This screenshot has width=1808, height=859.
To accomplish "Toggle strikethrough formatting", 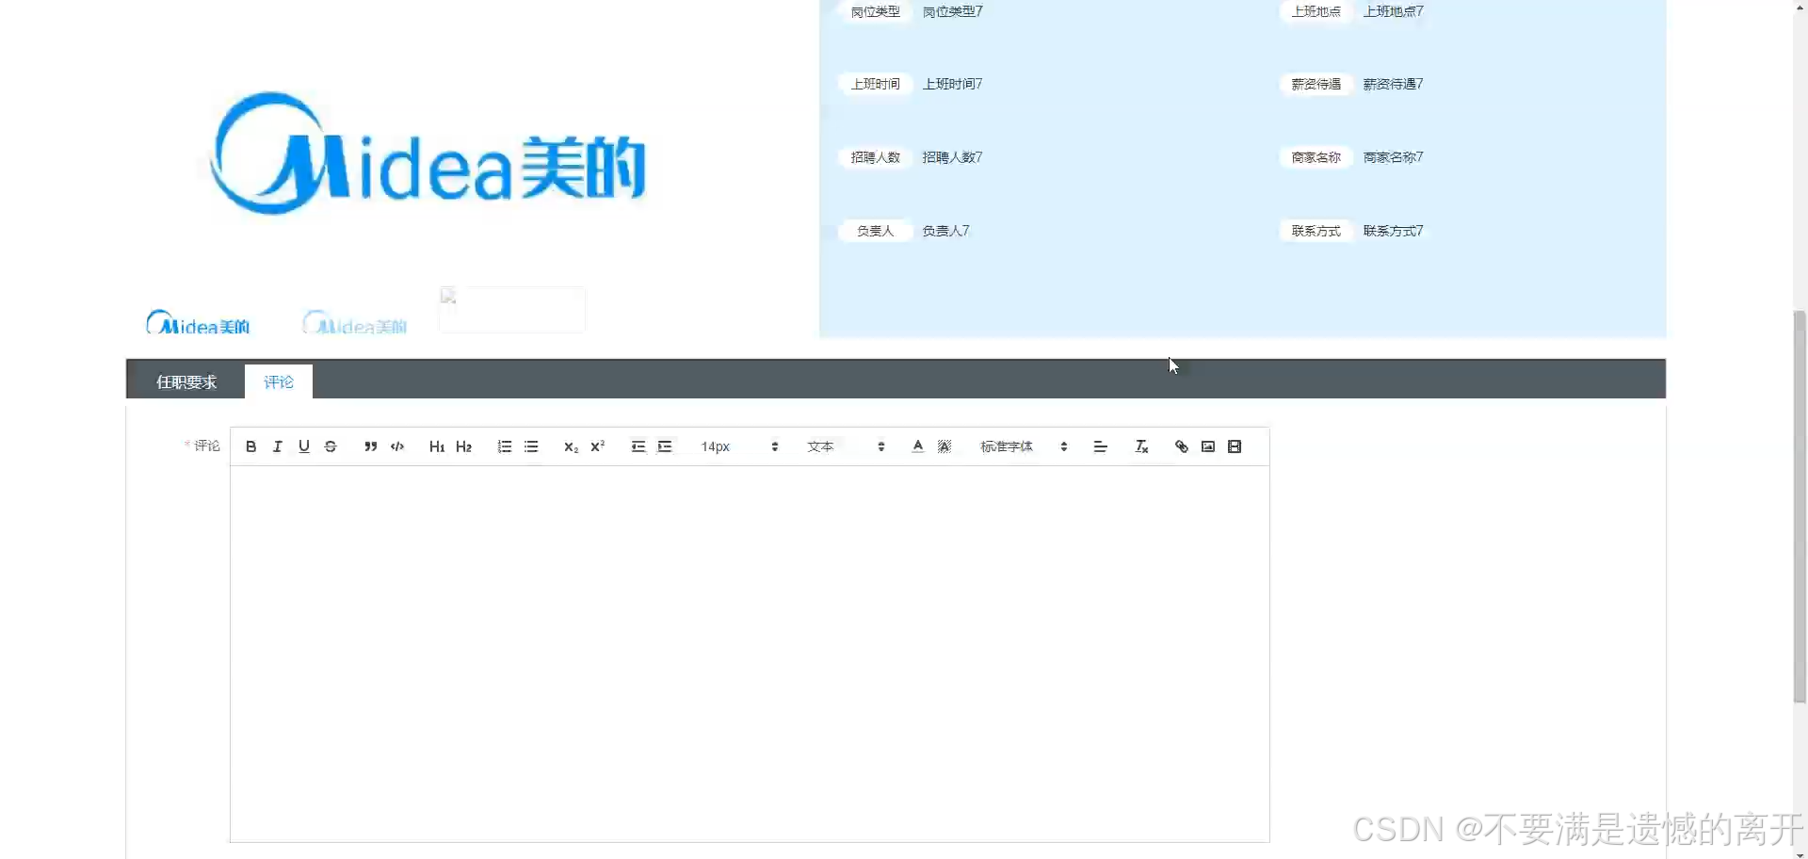I will tap(331, 446).
